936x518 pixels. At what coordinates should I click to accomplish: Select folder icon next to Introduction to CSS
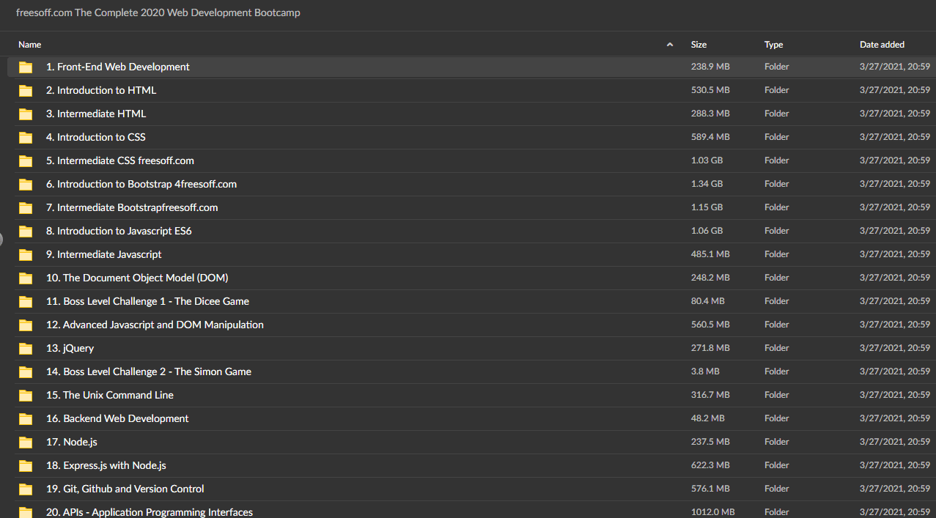26,138
